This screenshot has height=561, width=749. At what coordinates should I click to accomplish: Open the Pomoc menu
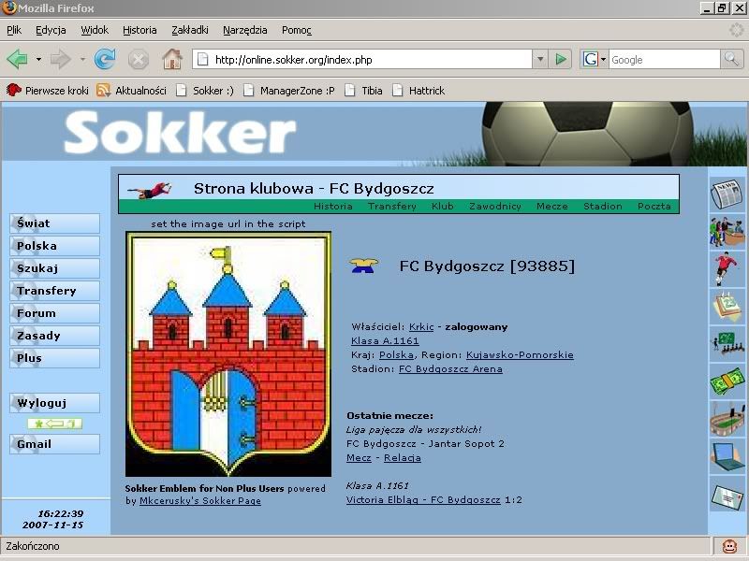[296, 30]
